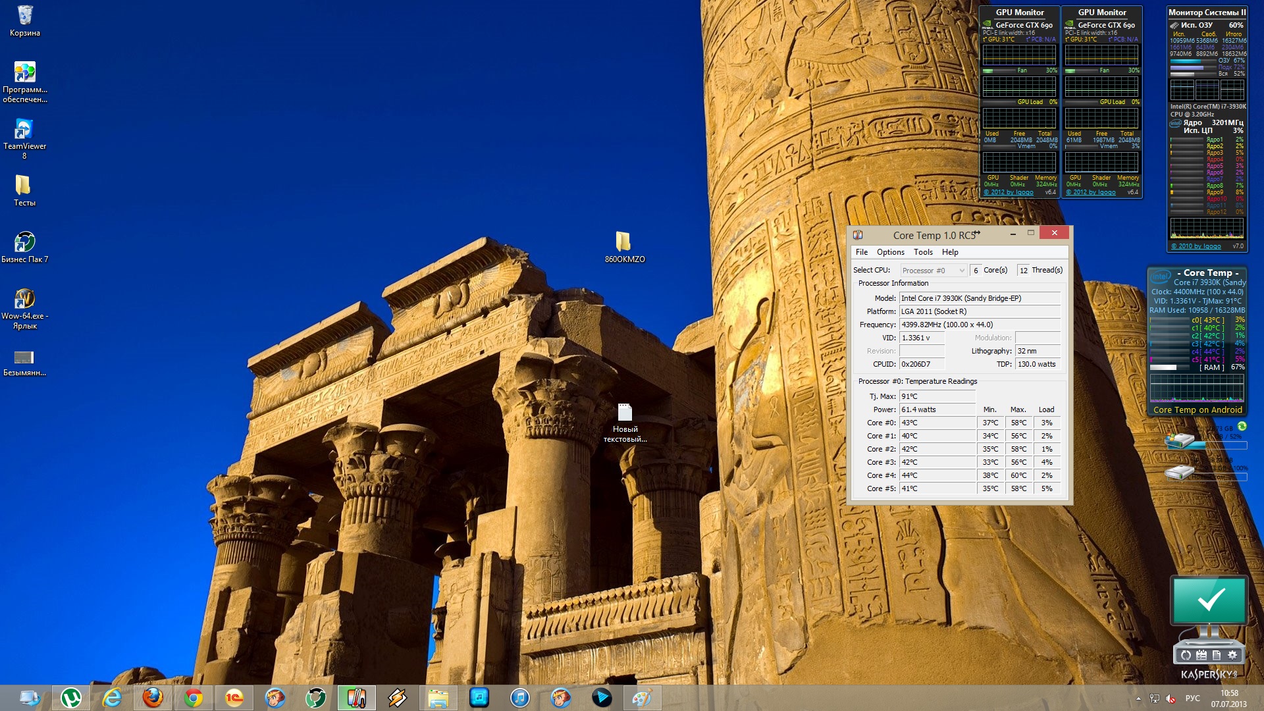Click Kaspersky green checkmark protection status monitor

pyautogui.click(x=1209, y=600)
